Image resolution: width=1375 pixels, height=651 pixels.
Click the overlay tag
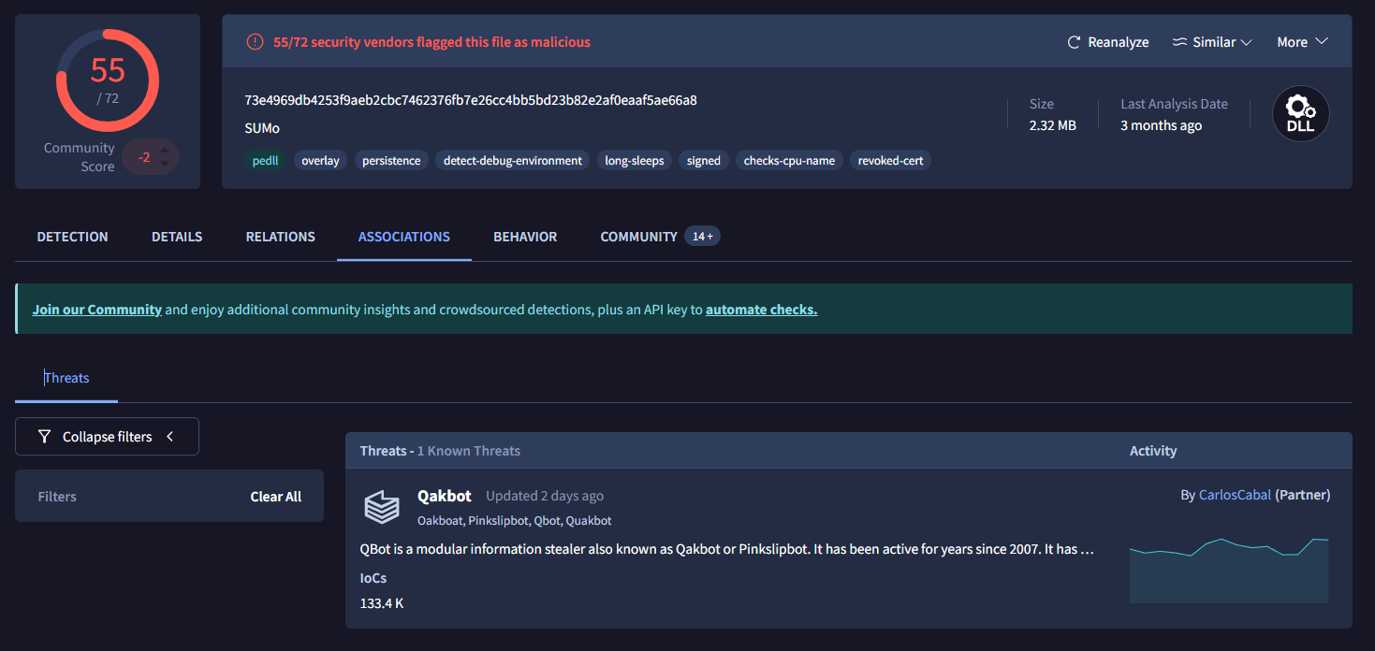pos(320,161)
